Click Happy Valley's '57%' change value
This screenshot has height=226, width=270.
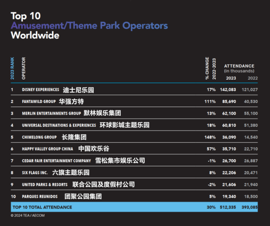[211, 149]
